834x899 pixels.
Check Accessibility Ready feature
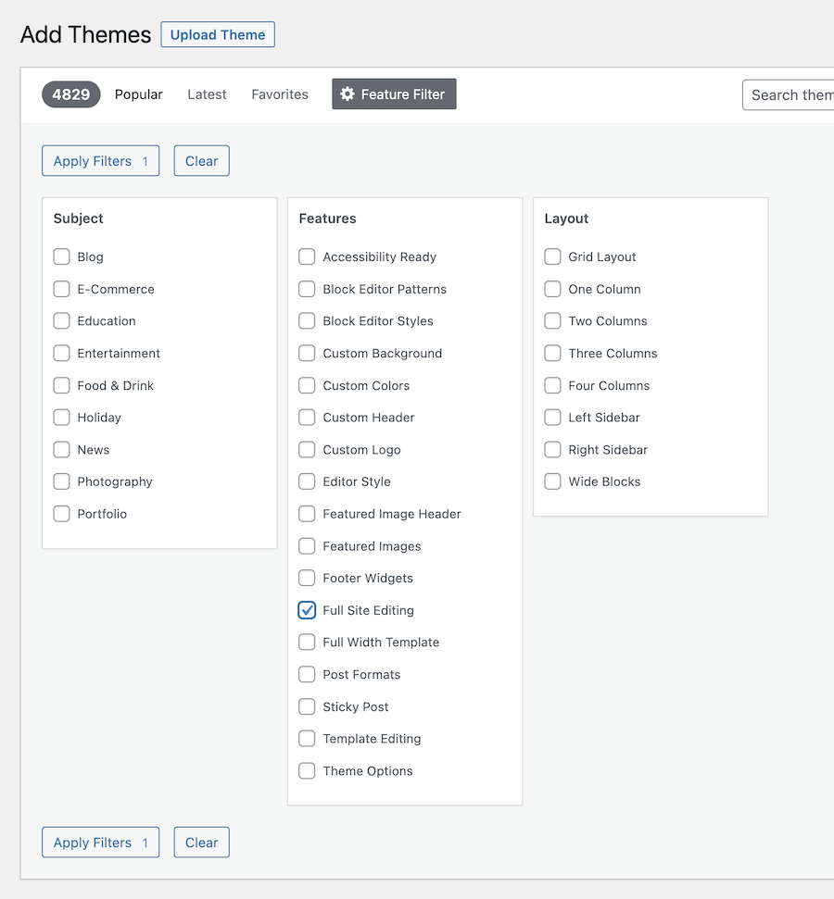(x=307, y=256)
